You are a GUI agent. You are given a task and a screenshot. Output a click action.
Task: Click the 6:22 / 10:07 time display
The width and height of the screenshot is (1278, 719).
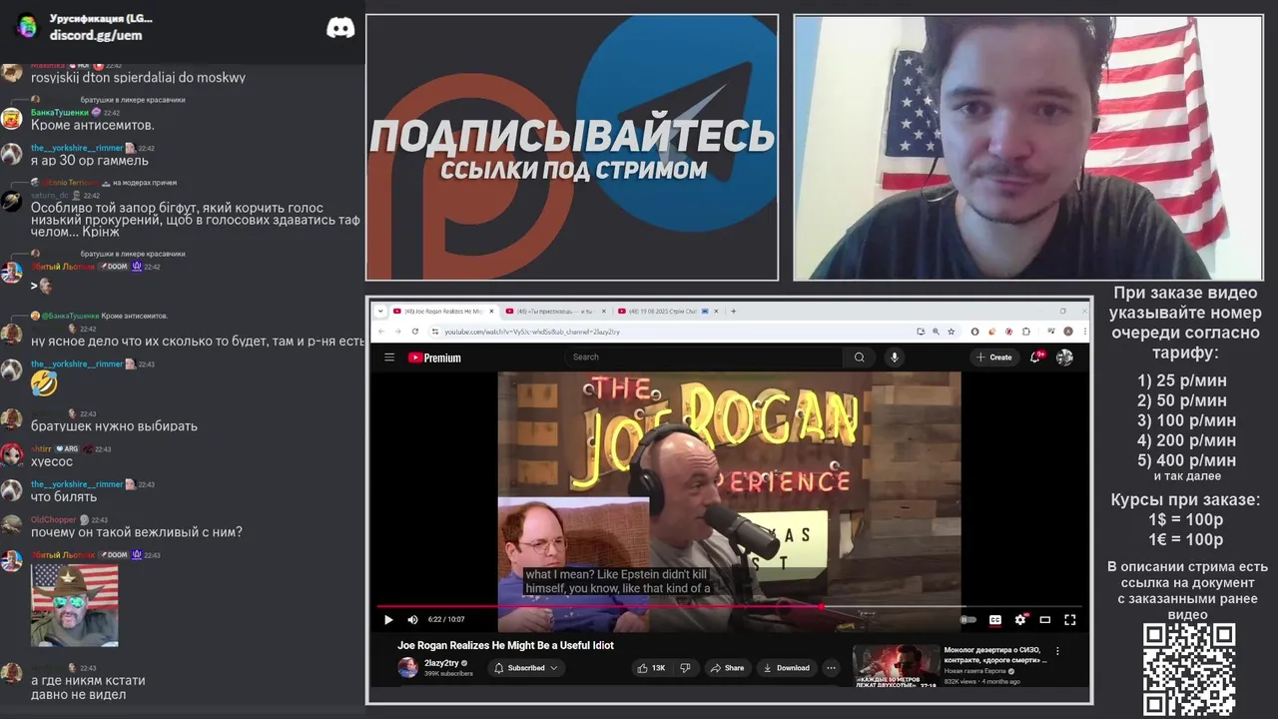click(x=446, y=619)
